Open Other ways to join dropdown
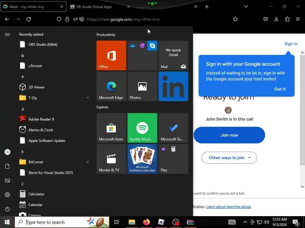The width and height of the screenshot is (305, 228). tap(229, 158)
